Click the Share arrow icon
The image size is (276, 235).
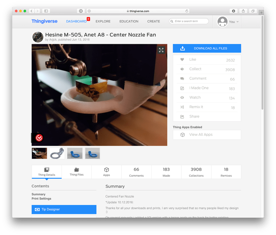coord(182,116)
